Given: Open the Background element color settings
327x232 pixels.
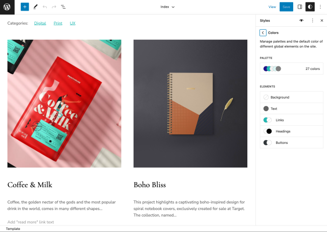Looking at the screenshot, I should point(292,97).
